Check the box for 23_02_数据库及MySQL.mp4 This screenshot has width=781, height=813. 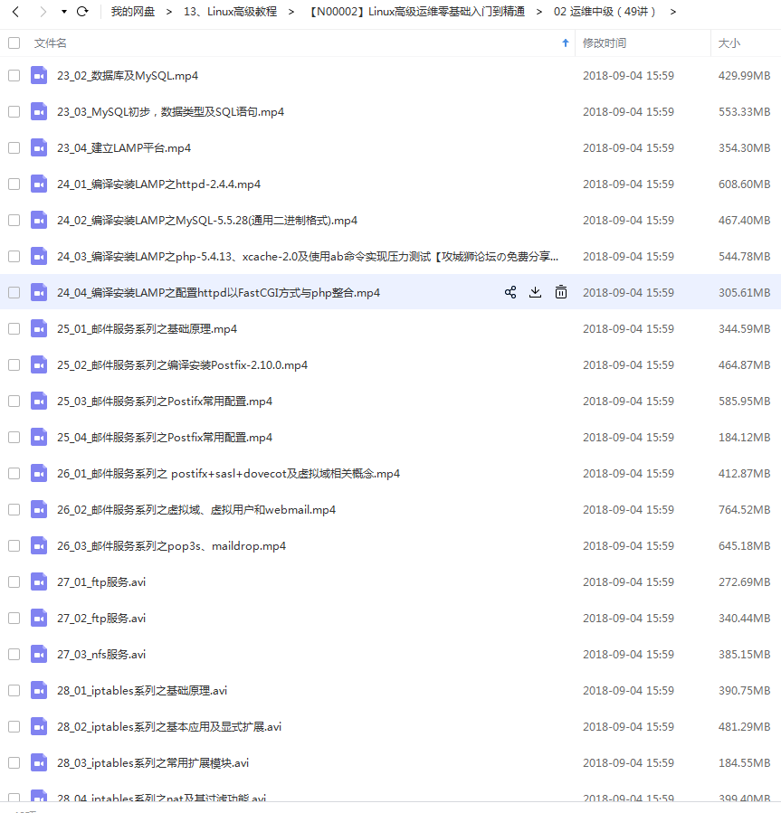14,75
